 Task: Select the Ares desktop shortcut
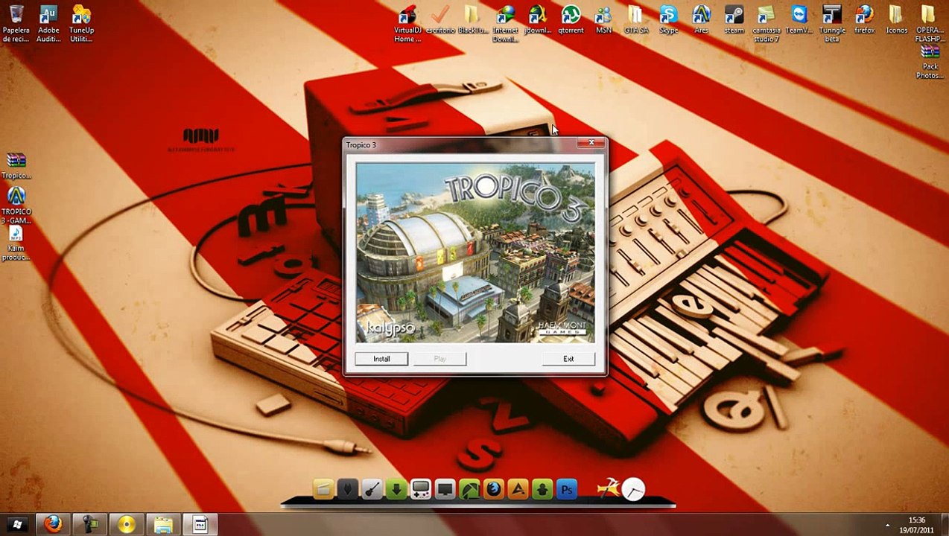701,20
